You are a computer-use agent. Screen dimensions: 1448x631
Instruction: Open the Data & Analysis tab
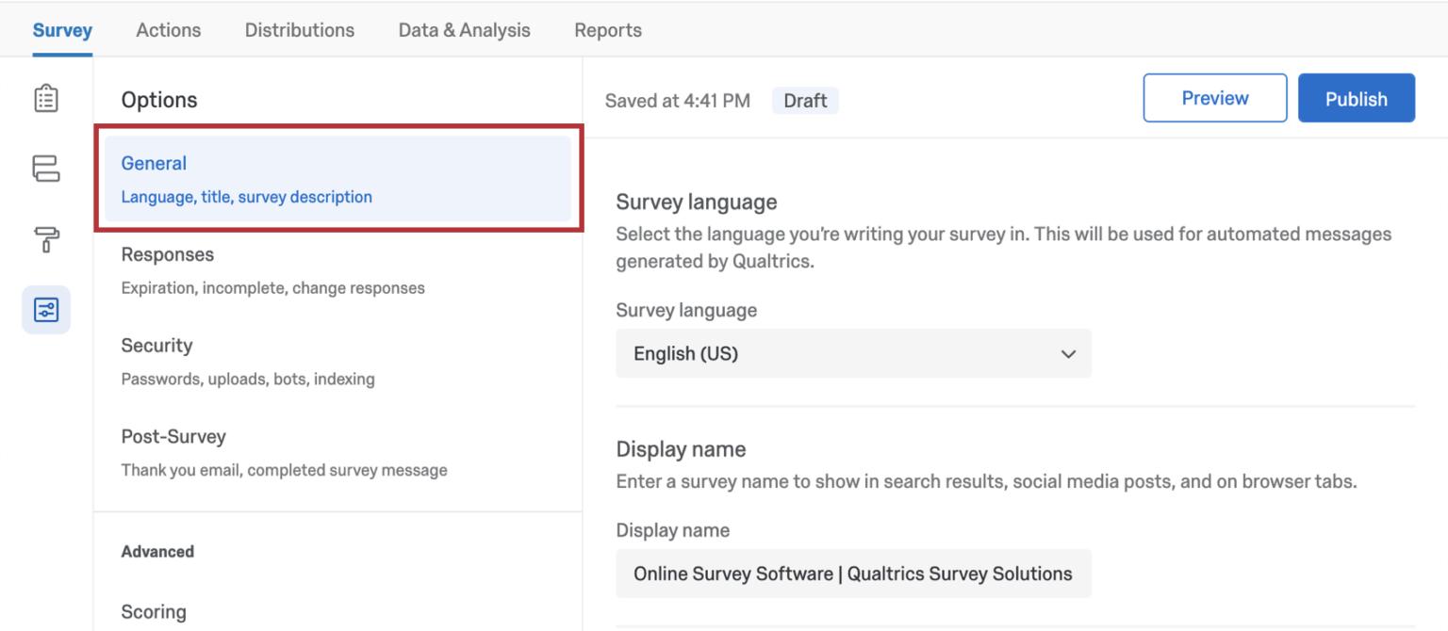pos(464,29)
